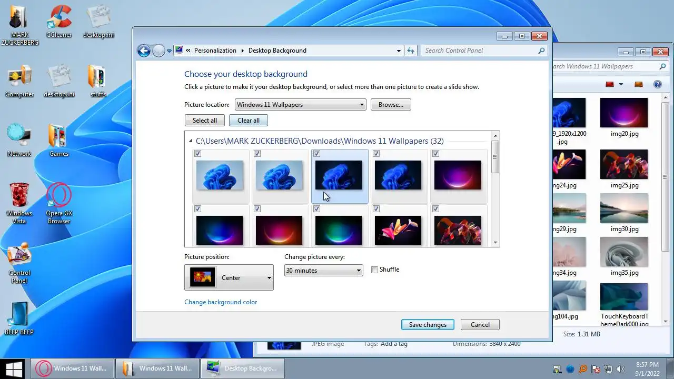
Task: Expand the arrow after Personalization breadcrumb
Action: (243, 51)
